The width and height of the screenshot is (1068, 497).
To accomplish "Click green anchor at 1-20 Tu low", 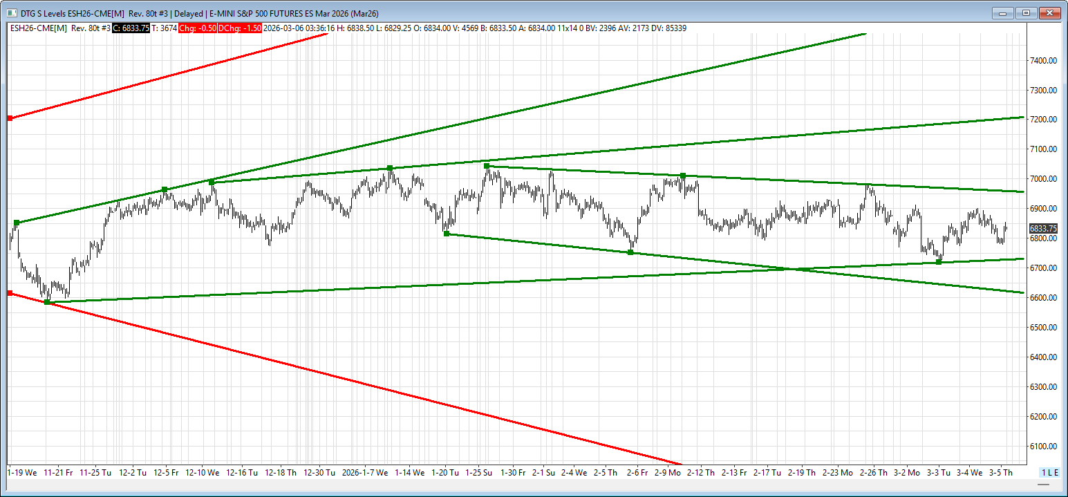I will point(447,234).
